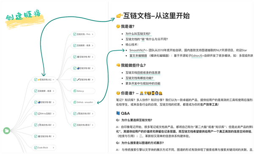Open the EditorJS link in text
Image resolution: width=254 pixels, height=154 pixels.
[x=197, y=56]
